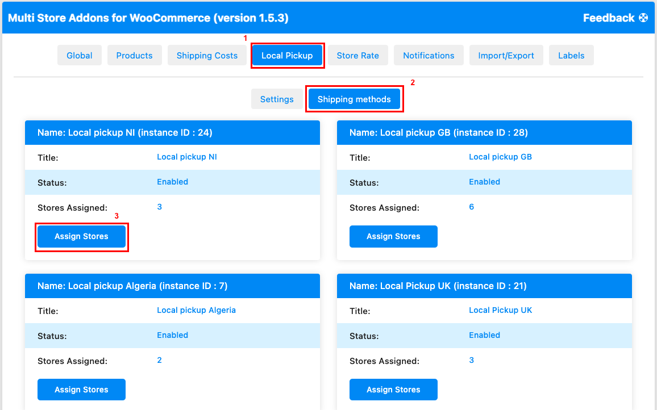Click Enabled status of Local Pickup UK
The image size is (657, 410).
coord(484,335)
